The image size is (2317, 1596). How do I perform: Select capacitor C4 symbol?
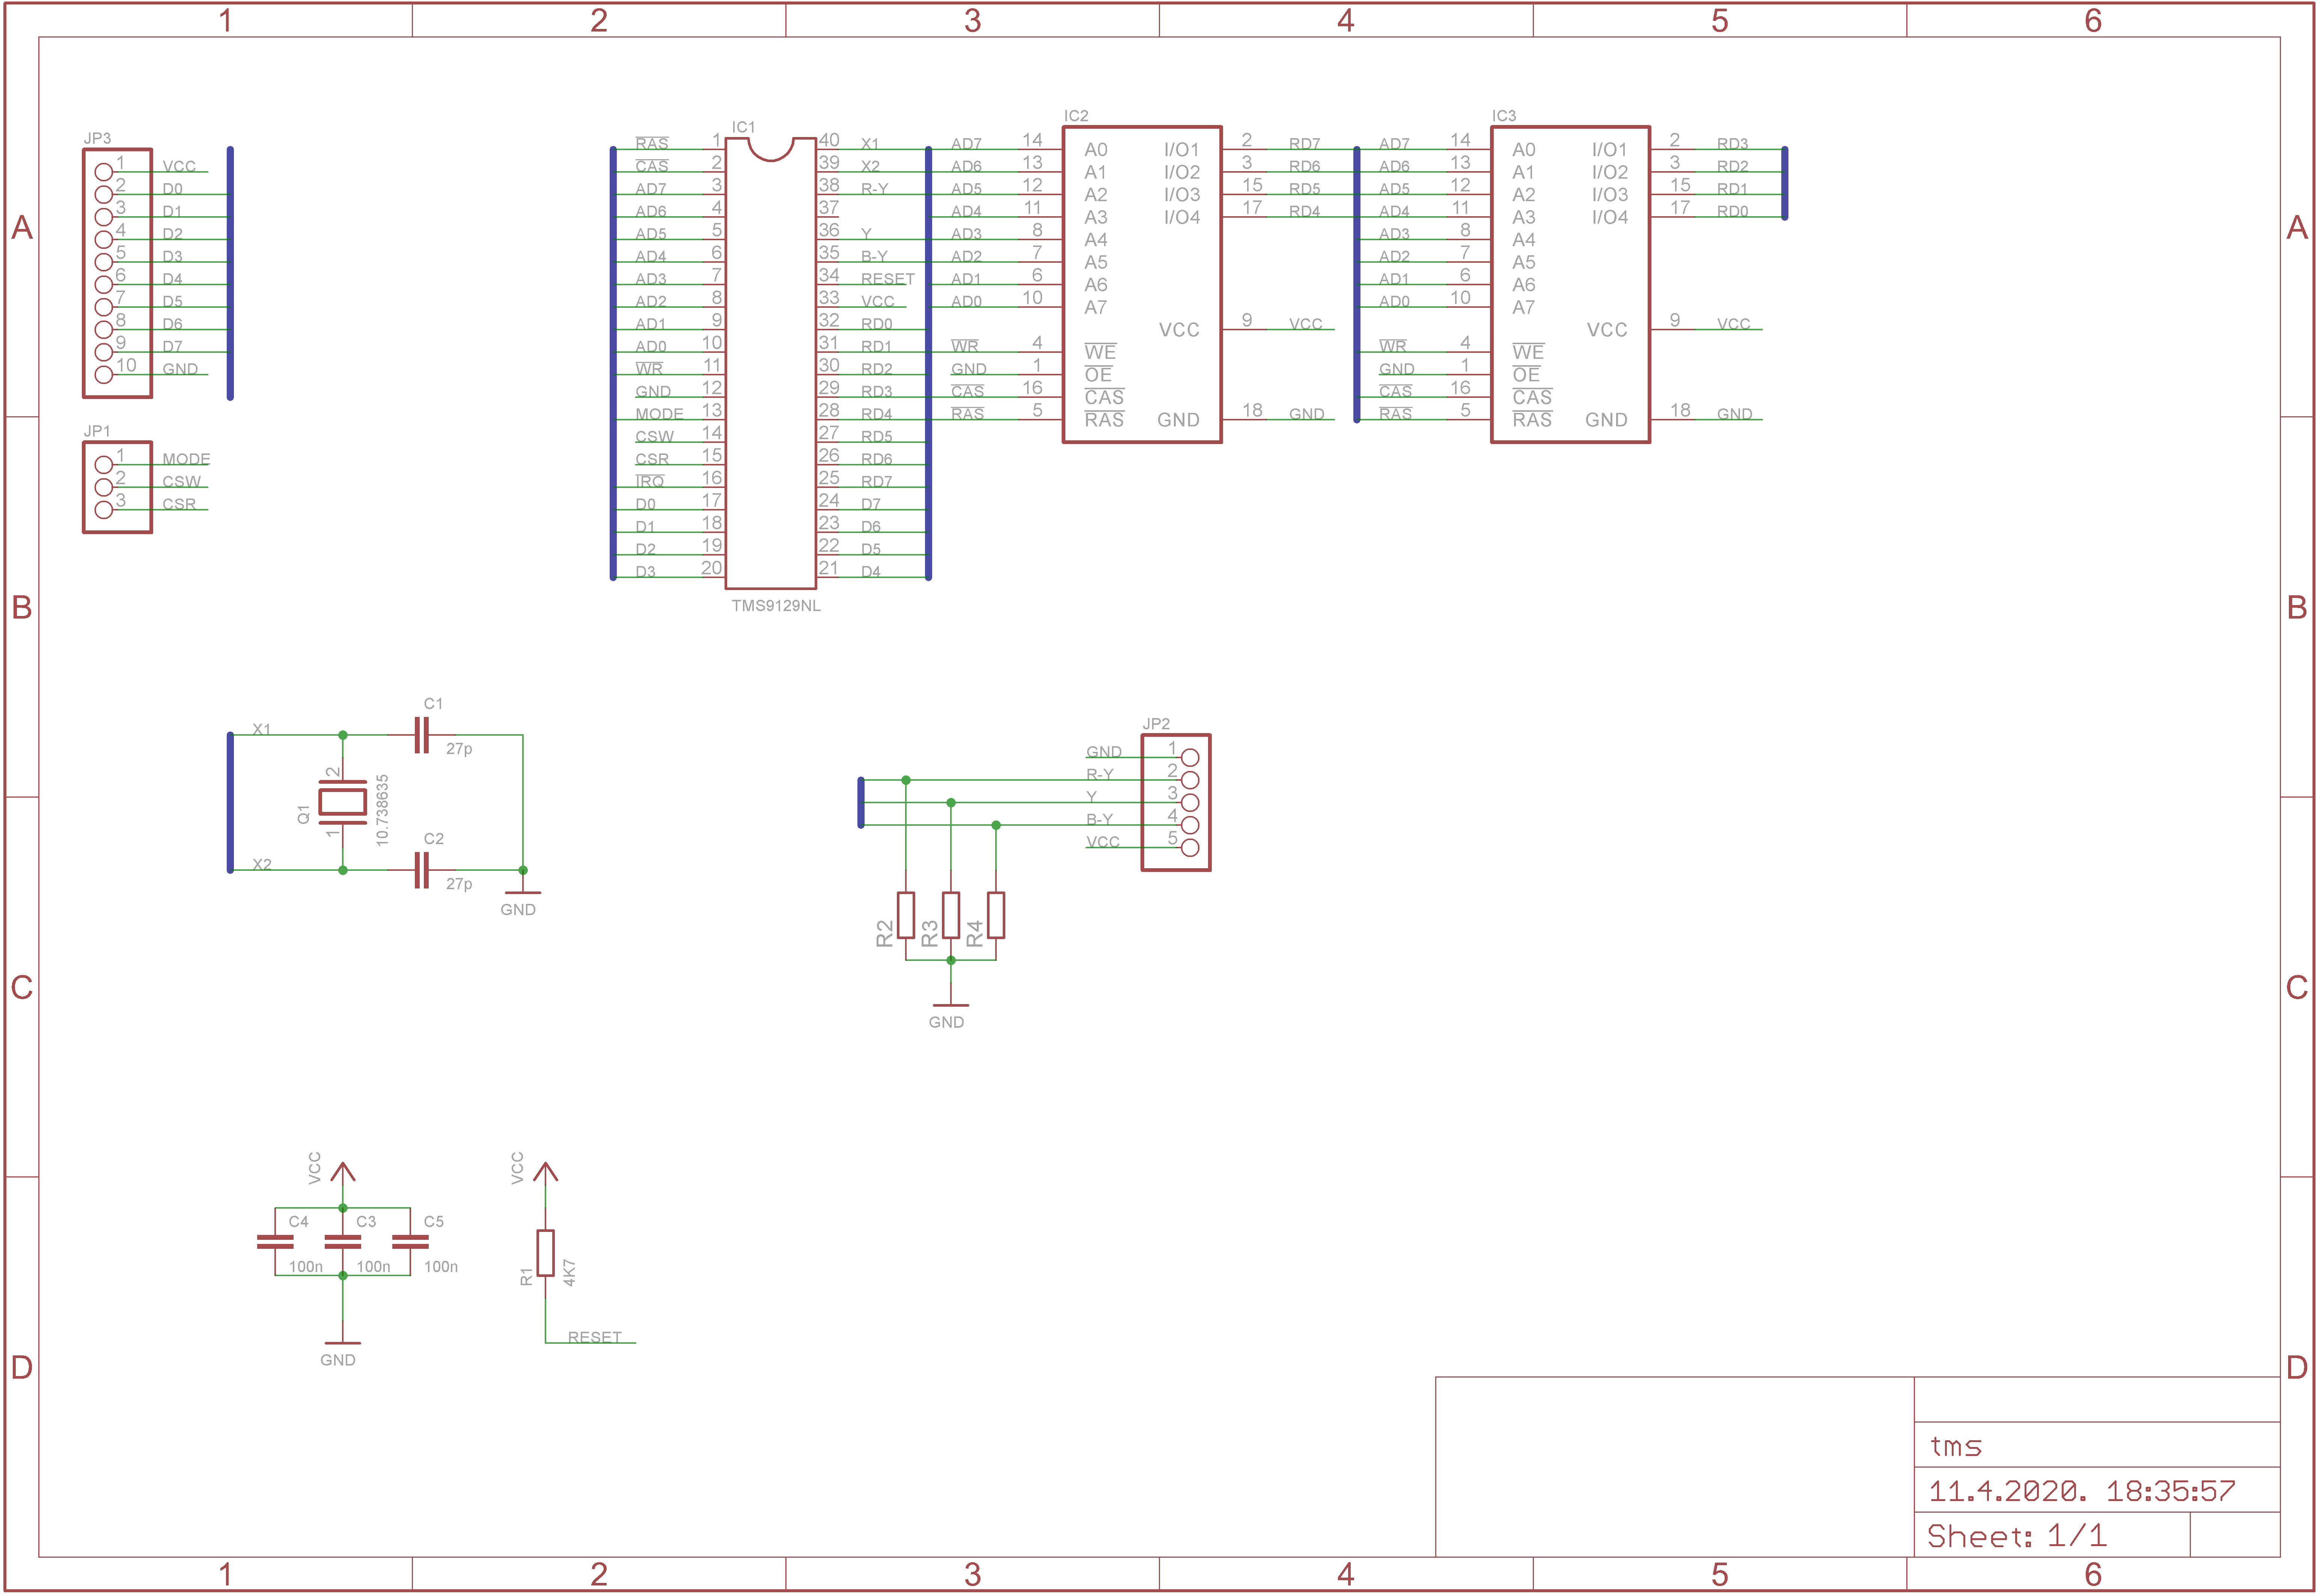[x=275, y=1242]
